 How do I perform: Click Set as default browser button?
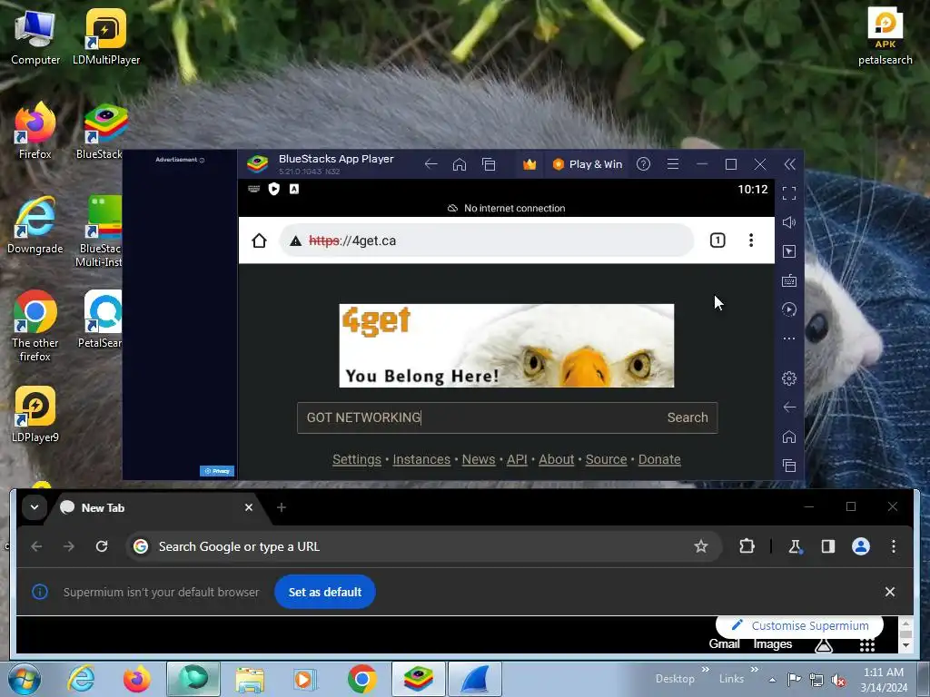pyautogui.click(x=325, y=592)
